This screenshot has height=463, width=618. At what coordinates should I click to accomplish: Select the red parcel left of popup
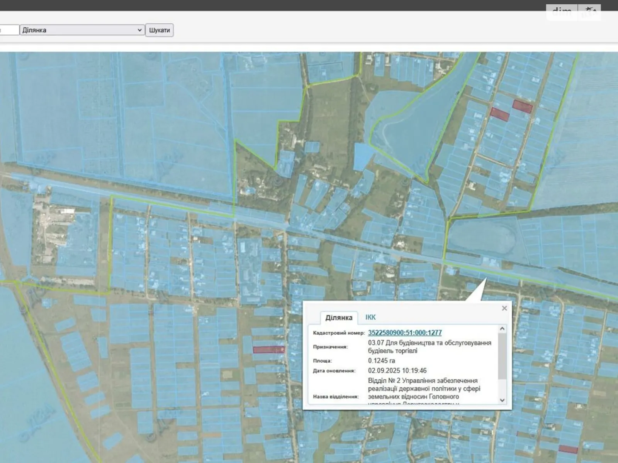(x=268, y=350)
